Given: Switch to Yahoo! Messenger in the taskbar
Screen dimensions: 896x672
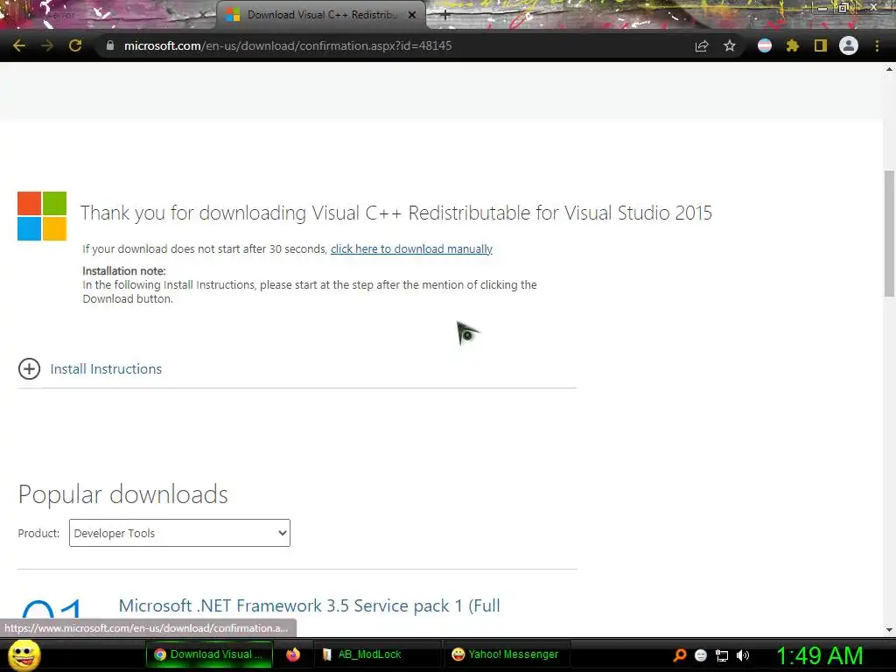Looking at the screenshot, I should click(x=505, y=654).
